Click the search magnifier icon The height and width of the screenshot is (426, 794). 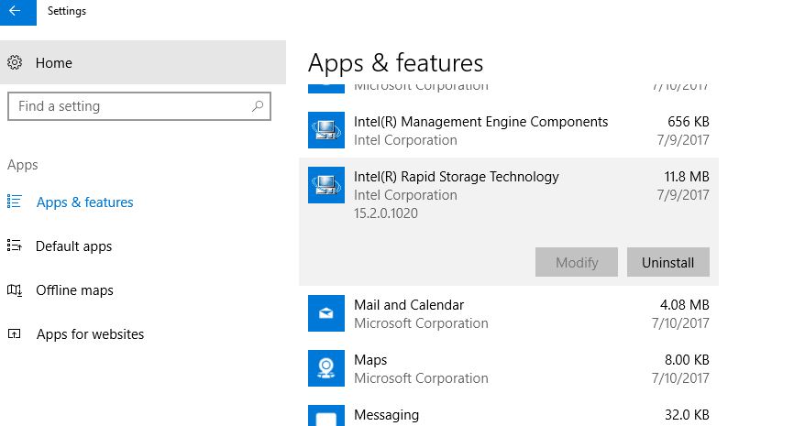(259, 106)
